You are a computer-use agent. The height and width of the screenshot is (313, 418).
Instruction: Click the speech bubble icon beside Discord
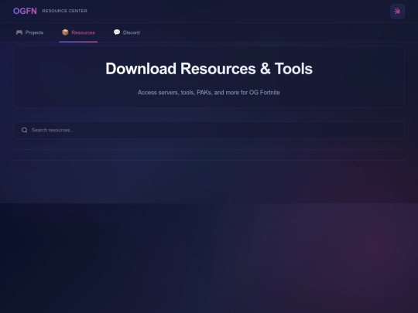tap(116, 32)
